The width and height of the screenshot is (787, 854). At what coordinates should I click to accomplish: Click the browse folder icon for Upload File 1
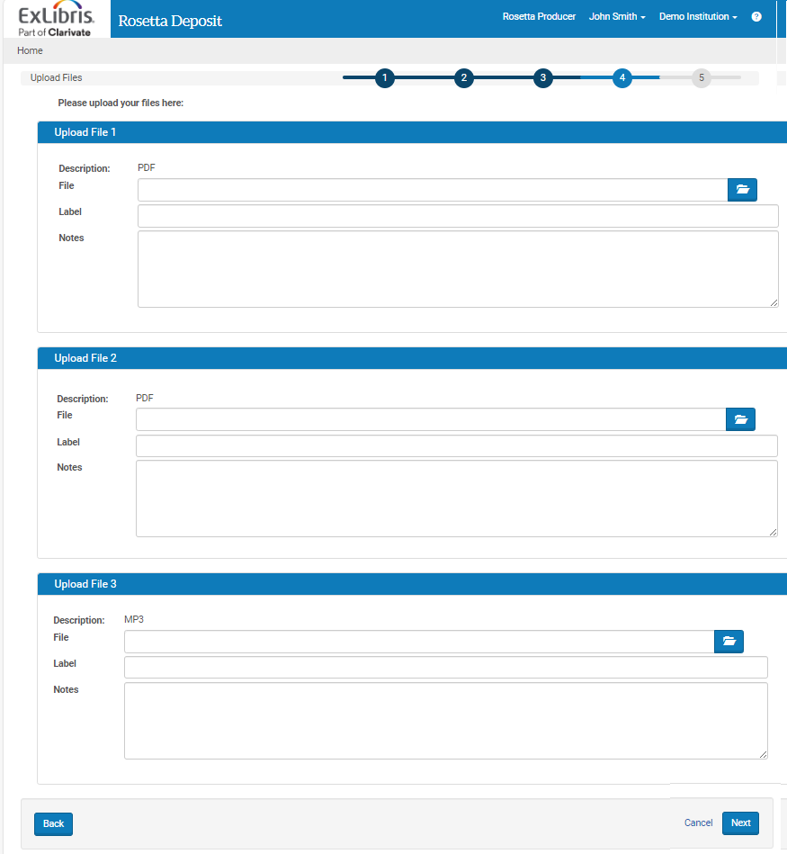(742, 190)
